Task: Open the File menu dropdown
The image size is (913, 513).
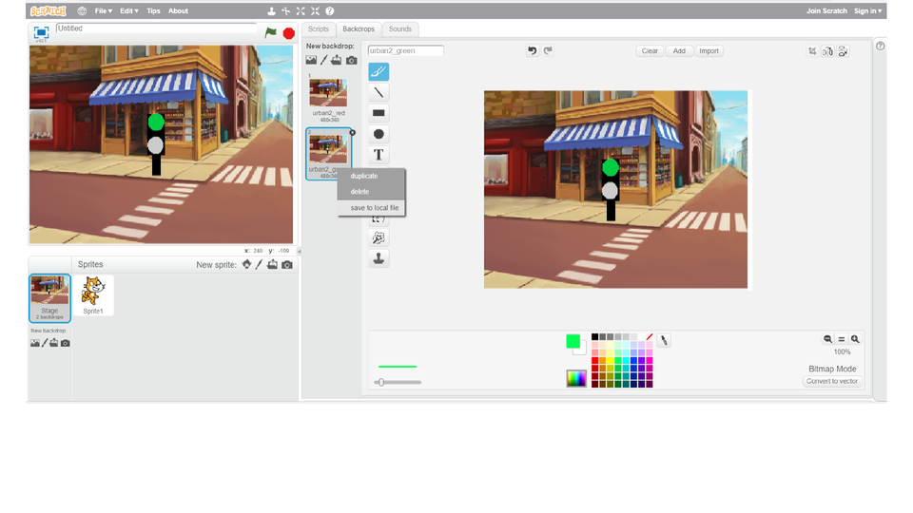Action: (103, 11)
